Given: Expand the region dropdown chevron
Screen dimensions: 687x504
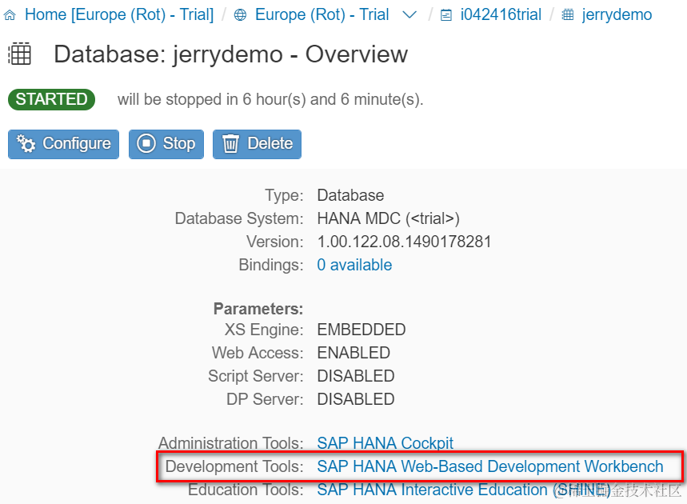Looking at the screenshot, I should [409, 15].
